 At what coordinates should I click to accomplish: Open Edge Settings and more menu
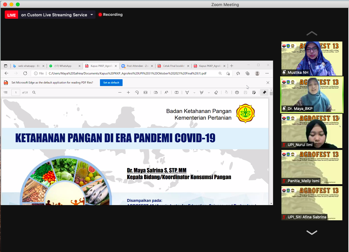[x=267, y=74]
